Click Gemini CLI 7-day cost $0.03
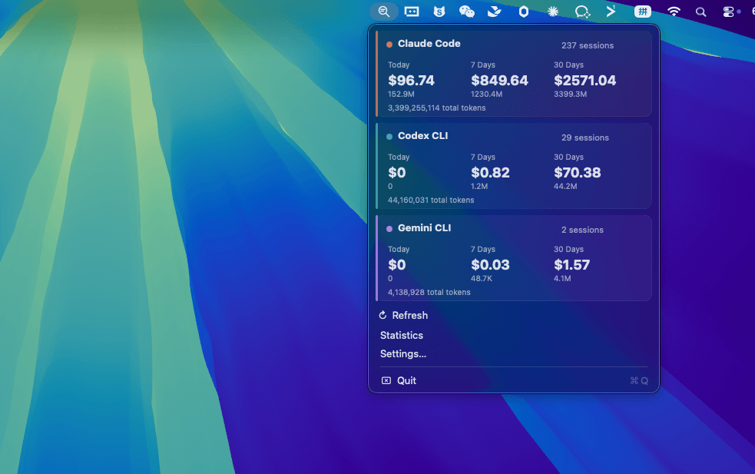755x474 pixels. [x=490, y=265]
